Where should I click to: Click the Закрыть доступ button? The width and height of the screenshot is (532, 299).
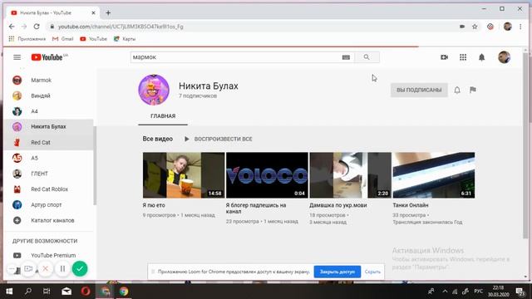(x=337, y=272)
